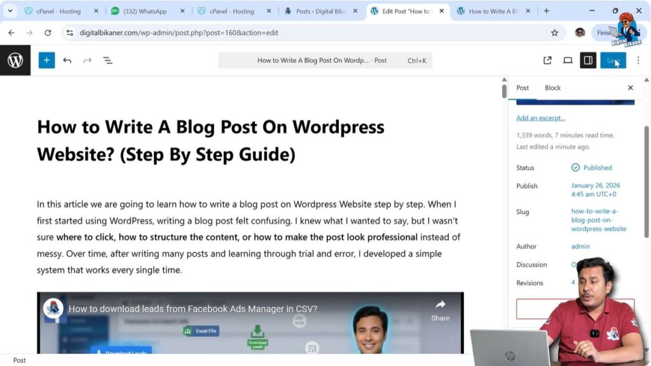Toggle the Settings sidebar panel button
The height and width of the screenshot is (366, 651).
tap(588, 60)
